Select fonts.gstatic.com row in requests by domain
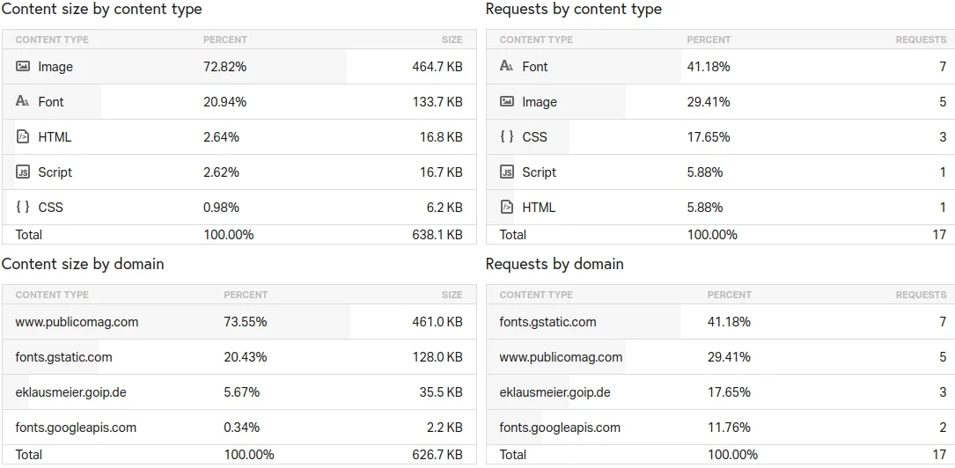The width and height of the screenshot is (955, 468). (547, 322)
